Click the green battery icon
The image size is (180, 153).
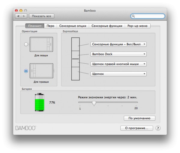pos(40,102)
